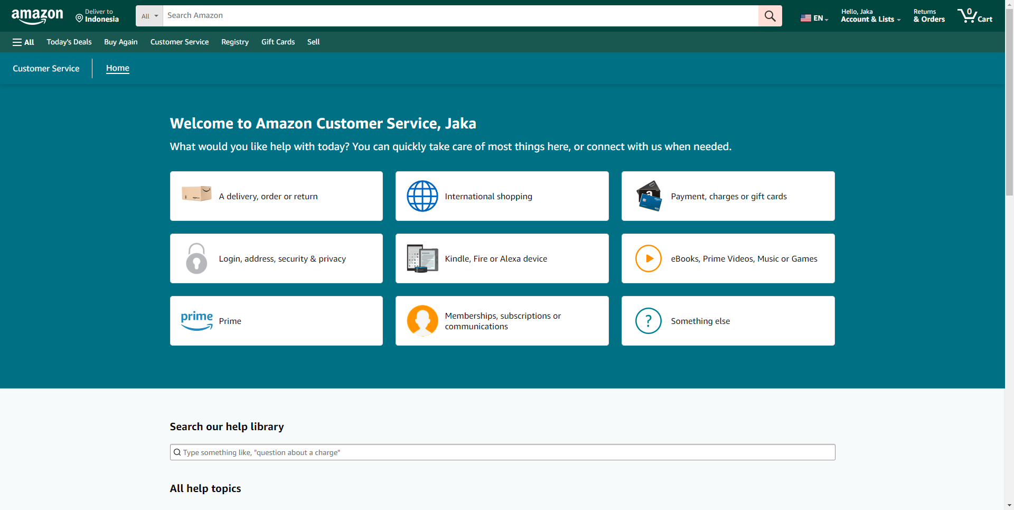This screenshot has width=1014, height=510.
Task: Expand the search category All dropdown
Action: (x=149, y=16)
